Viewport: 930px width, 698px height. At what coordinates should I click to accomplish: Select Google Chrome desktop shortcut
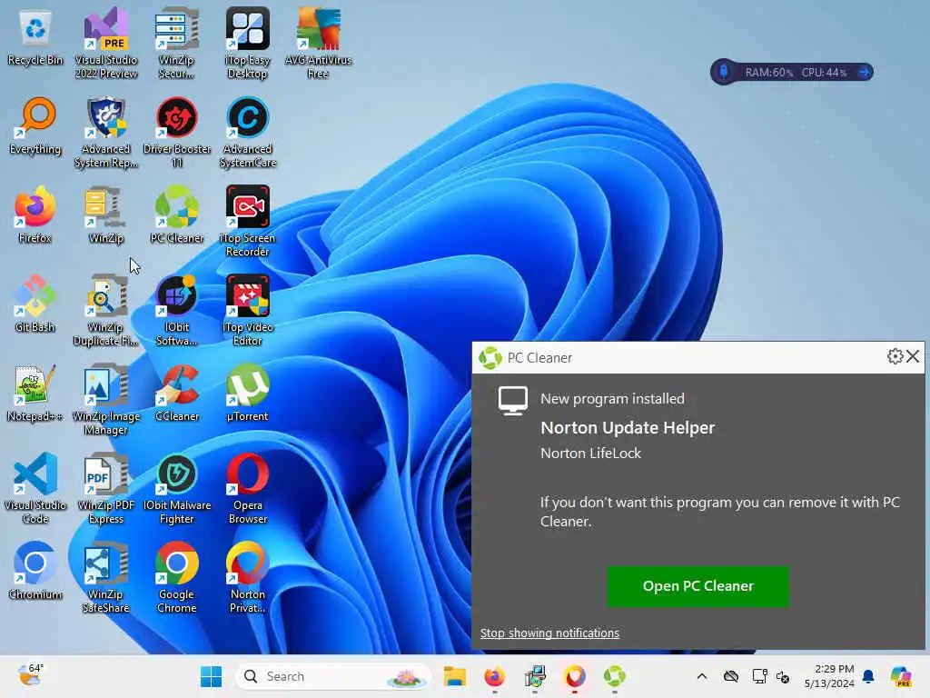click(x=177, y=577)
